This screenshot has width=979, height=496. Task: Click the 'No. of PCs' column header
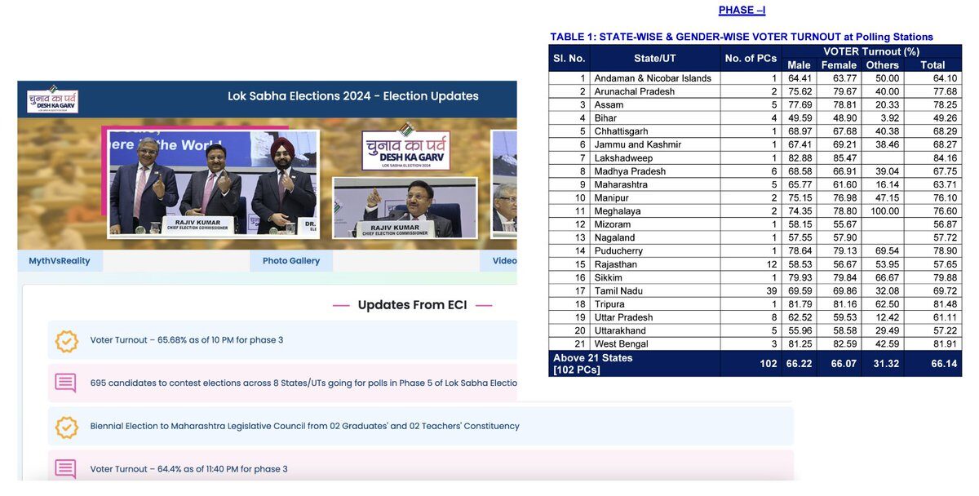pyautogui.click(x=751, y=58)
